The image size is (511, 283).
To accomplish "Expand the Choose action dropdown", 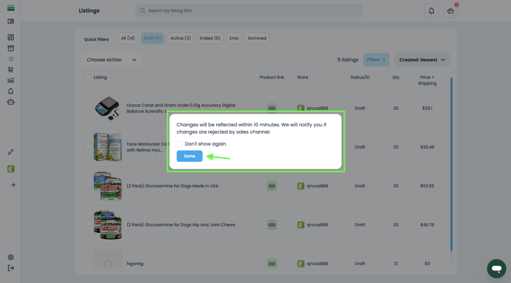I will coord(111,60).
